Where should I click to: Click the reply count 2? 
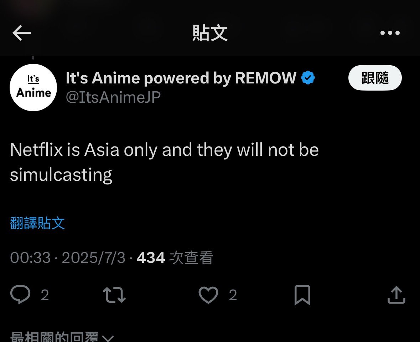(45, 295)
